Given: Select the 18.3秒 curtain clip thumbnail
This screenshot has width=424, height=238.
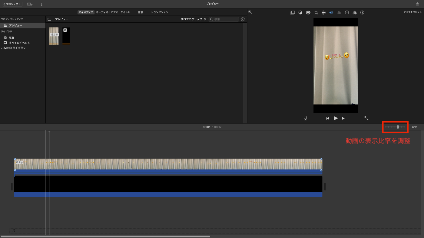Looking at the screenshot, I should [x=54, y=36].
